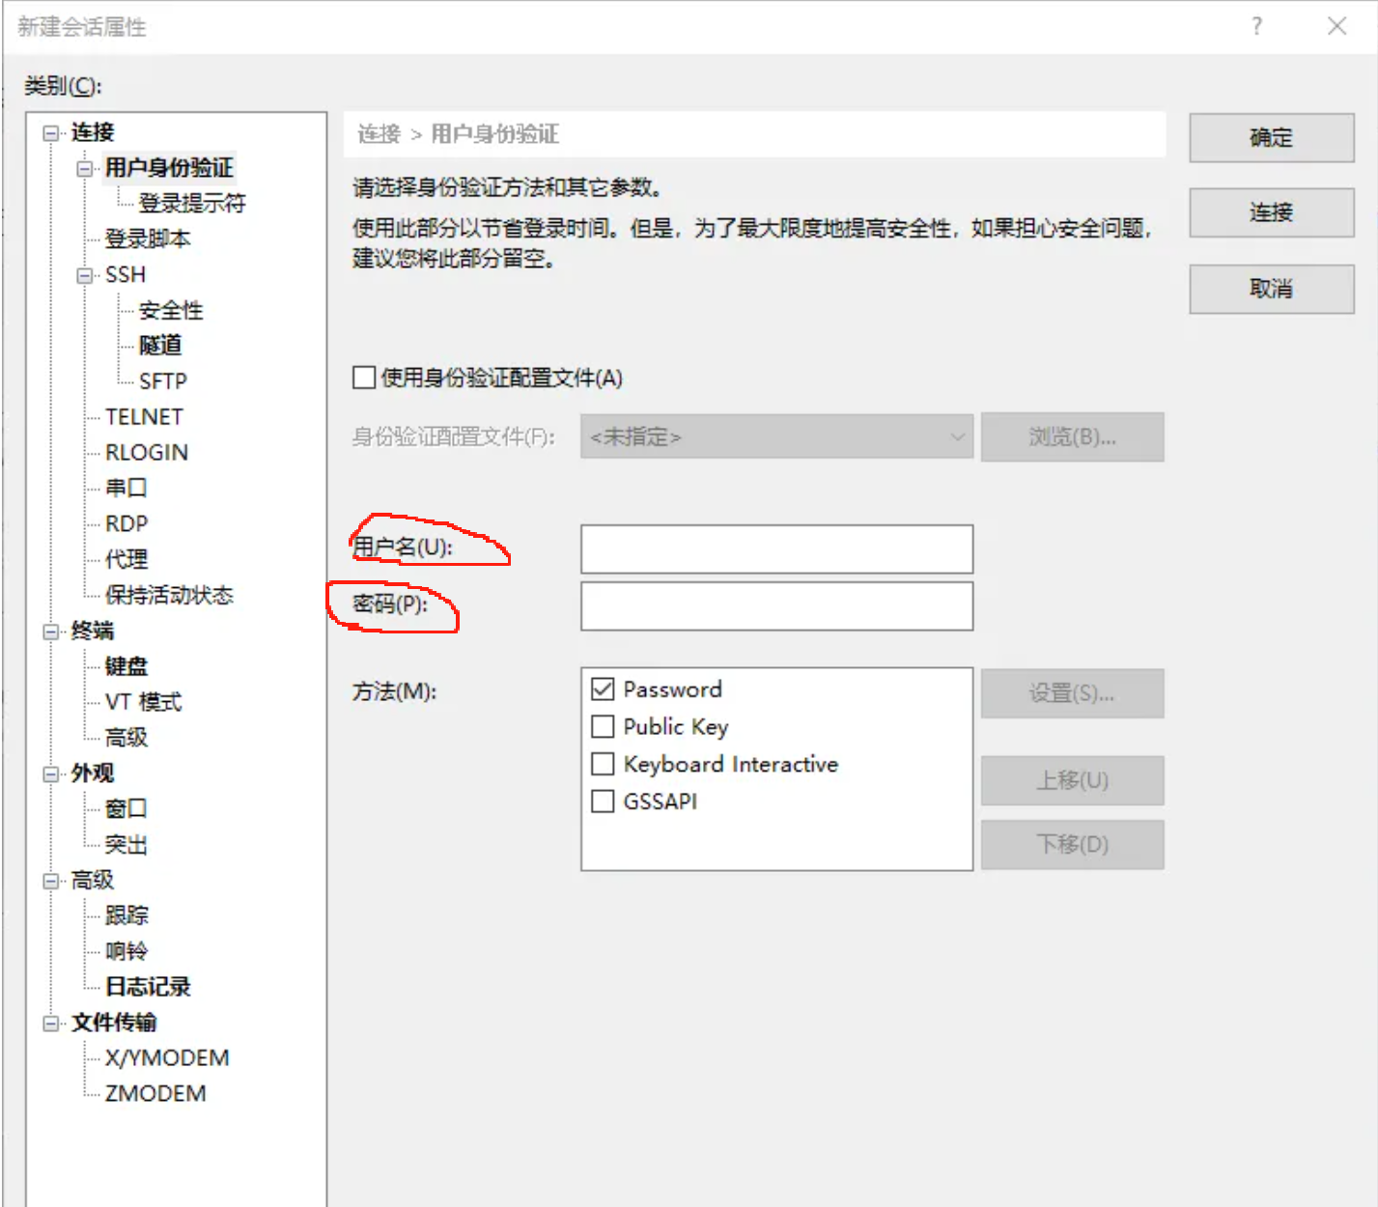
Task: Collapse the 终端 tree category
Action: pyautogui.click(x=50, y=632)
